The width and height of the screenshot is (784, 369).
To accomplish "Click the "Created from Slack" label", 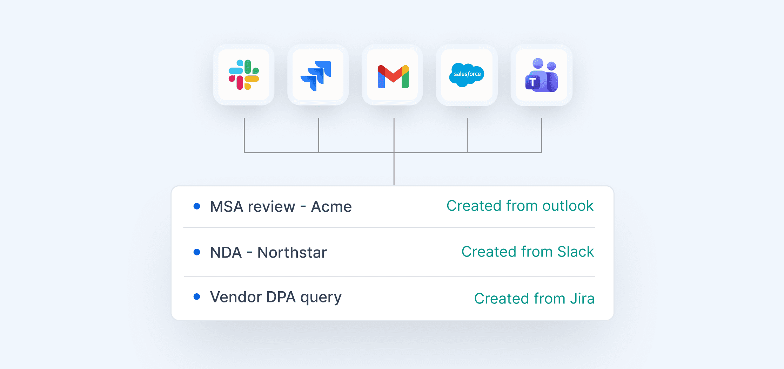I will (x=528, y=252).
